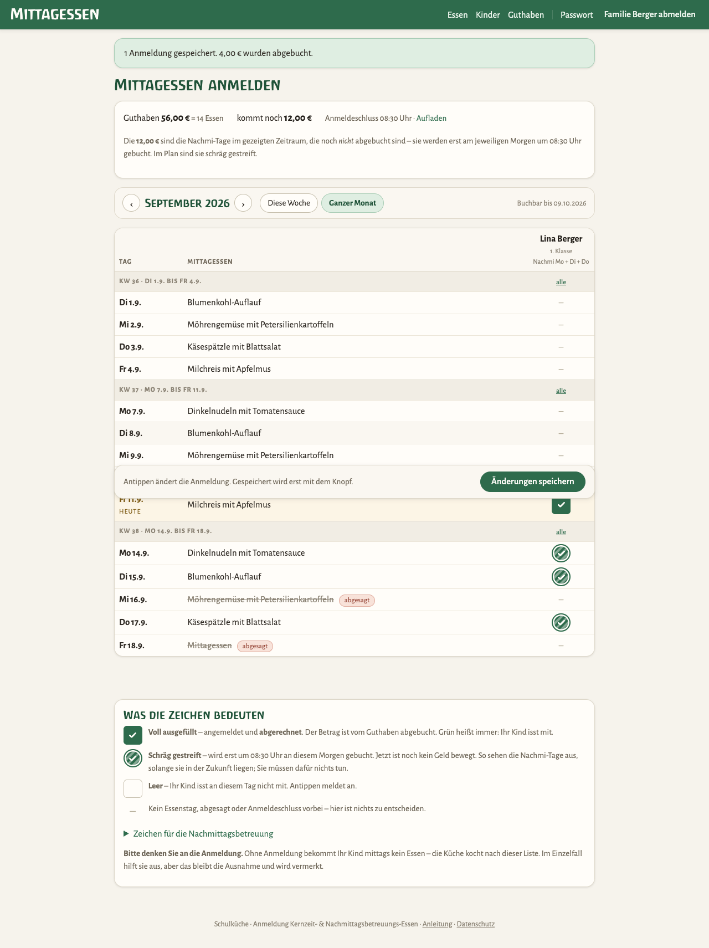
Task: Open the Guthaben menu item
Action: click(526, 15)
